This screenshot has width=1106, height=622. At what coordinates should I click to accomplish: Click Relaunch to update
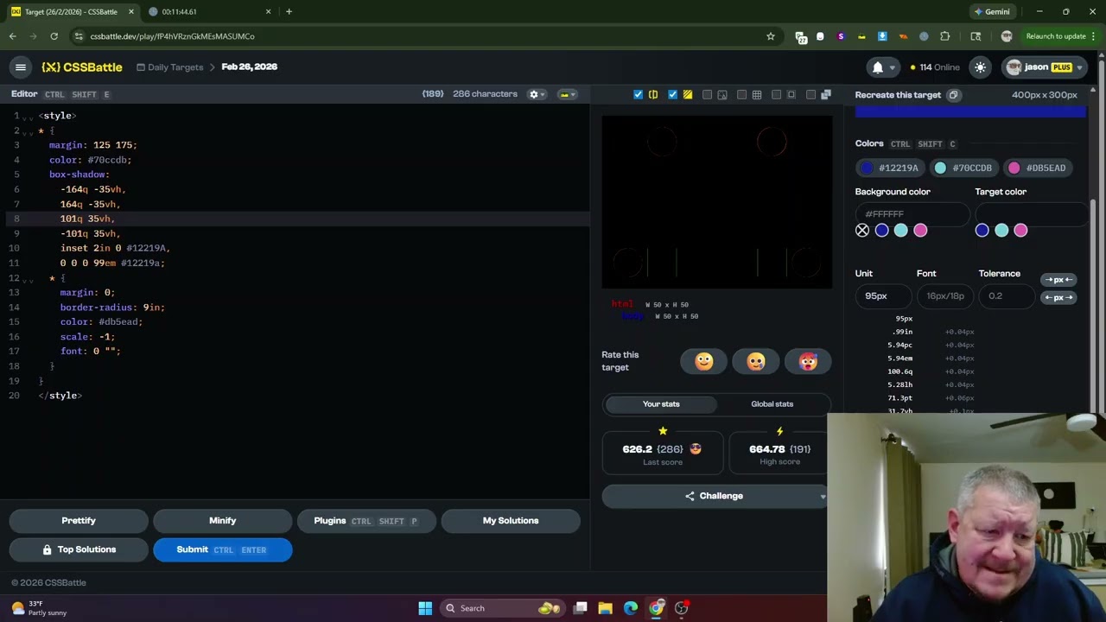[1055, 36]
